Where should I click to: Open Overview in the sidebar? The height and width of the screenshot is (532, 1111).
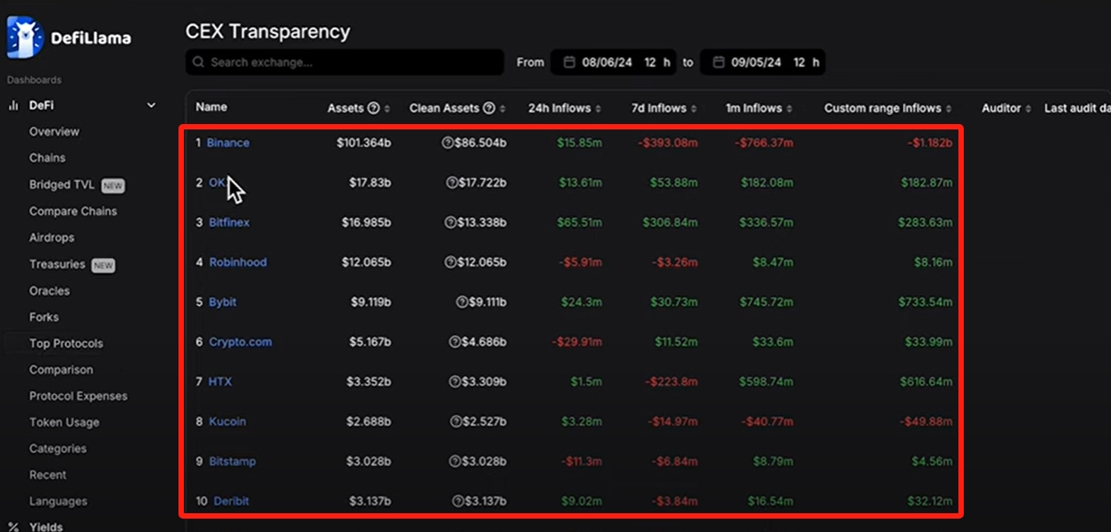point(54,131)
